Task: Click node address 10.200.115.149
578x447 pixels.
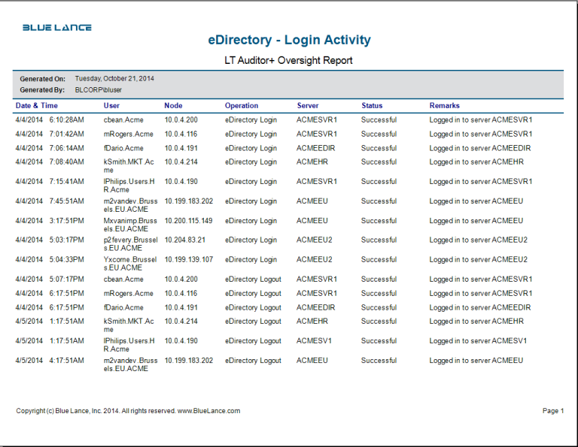Action: 188,221
